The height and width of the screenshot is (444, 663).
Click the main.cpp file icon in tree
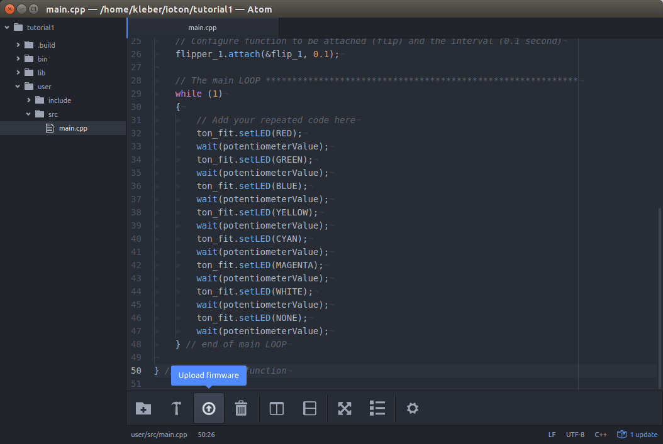[x=50, y=128]
